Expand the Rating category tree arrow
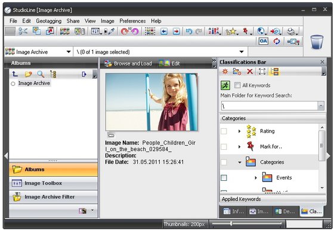Image resolution: width=334 pixels, height=231 pixels. coord(239,131)
